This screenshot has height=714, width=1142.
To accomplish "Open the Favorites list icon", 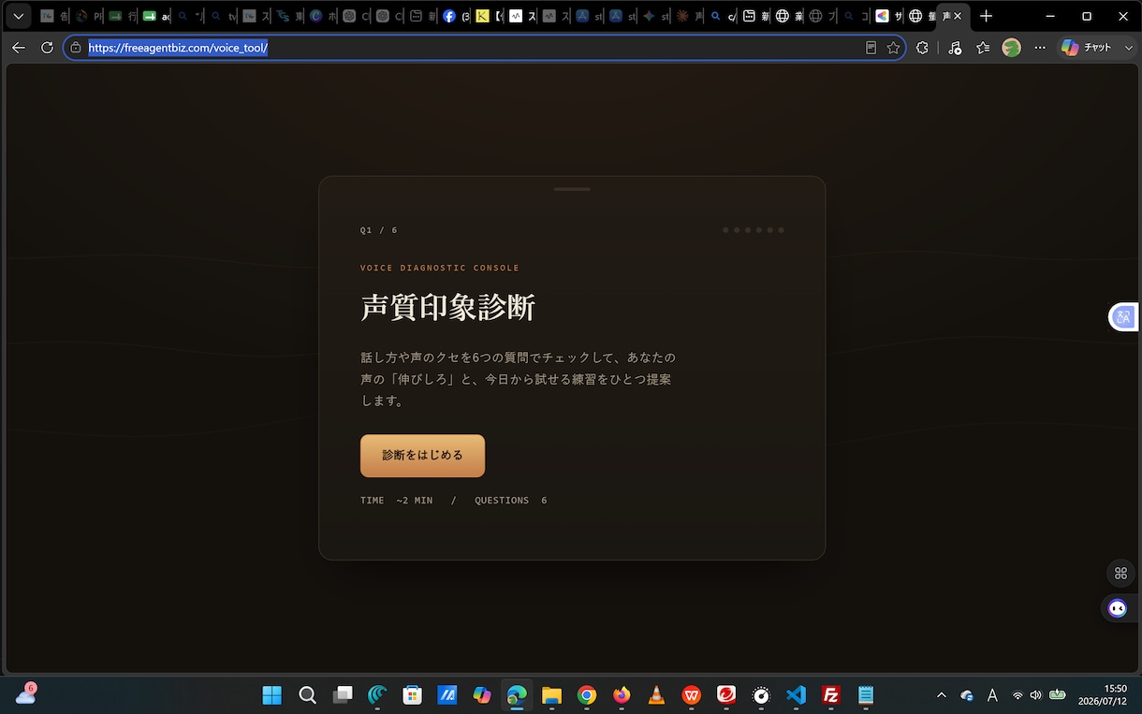I will coord(983,48).
